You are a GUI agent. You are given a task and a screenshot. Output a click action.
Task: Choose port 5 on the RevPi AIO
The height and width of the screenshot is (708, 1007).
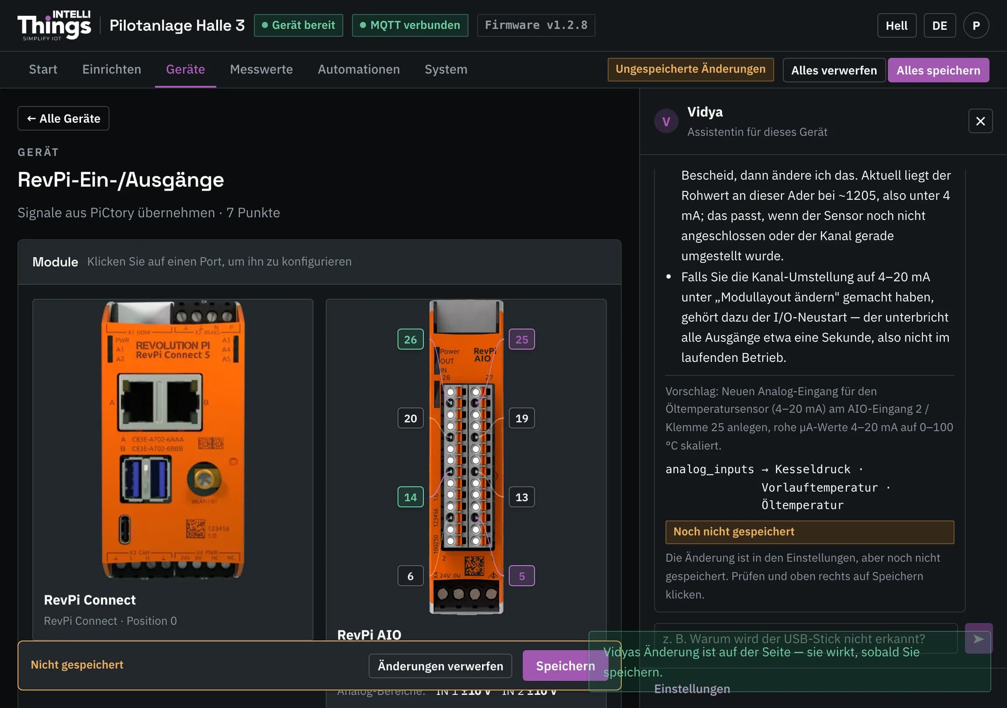[x=521, y=576]
